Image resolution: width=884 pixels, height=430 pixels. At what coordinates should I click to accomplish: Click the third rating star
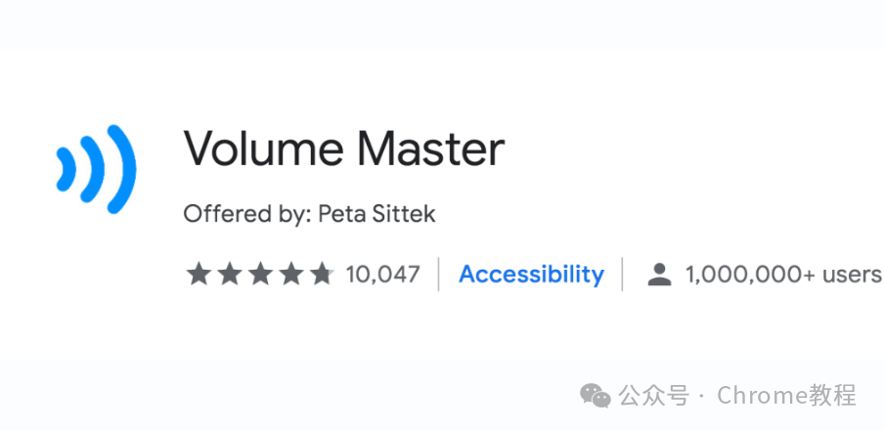click(260, 274)
